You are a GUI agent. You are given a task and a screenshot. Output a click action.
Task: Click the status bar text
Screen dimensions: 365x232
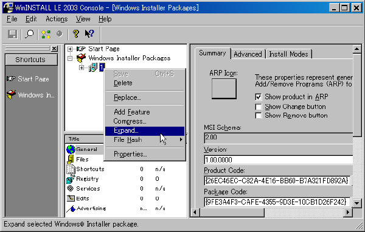71,224
